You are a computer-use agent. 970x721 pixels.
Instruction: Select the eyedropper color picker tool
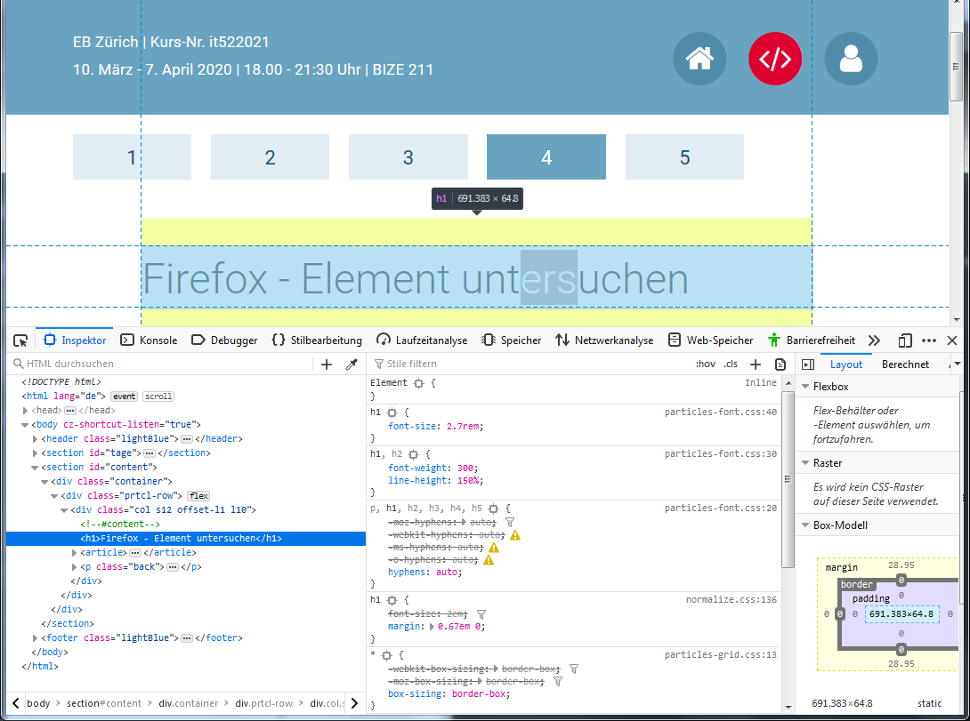(x=351, y=365)
